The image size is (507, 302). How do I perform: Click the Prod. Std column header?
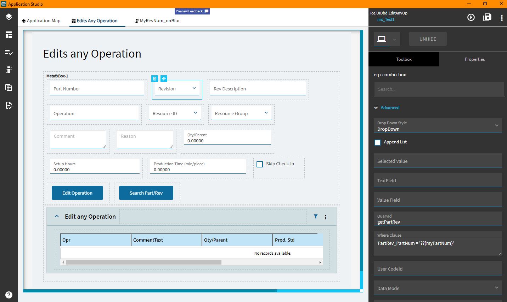tap(298, 240)
